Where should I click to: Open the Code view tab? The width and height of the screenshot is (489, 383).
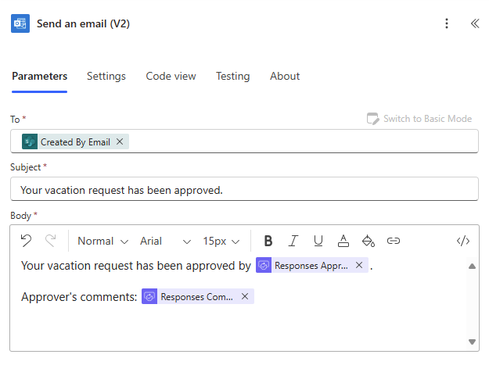pos(171,76)
